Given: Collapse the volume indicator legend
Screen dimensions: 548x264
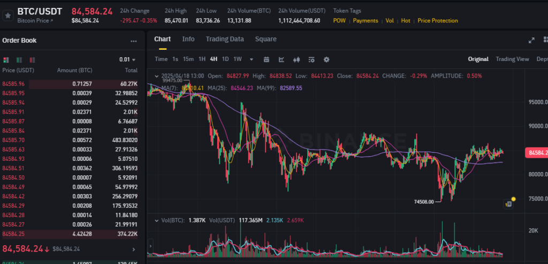Looking at the screenshot, I should tap(157, 220).
